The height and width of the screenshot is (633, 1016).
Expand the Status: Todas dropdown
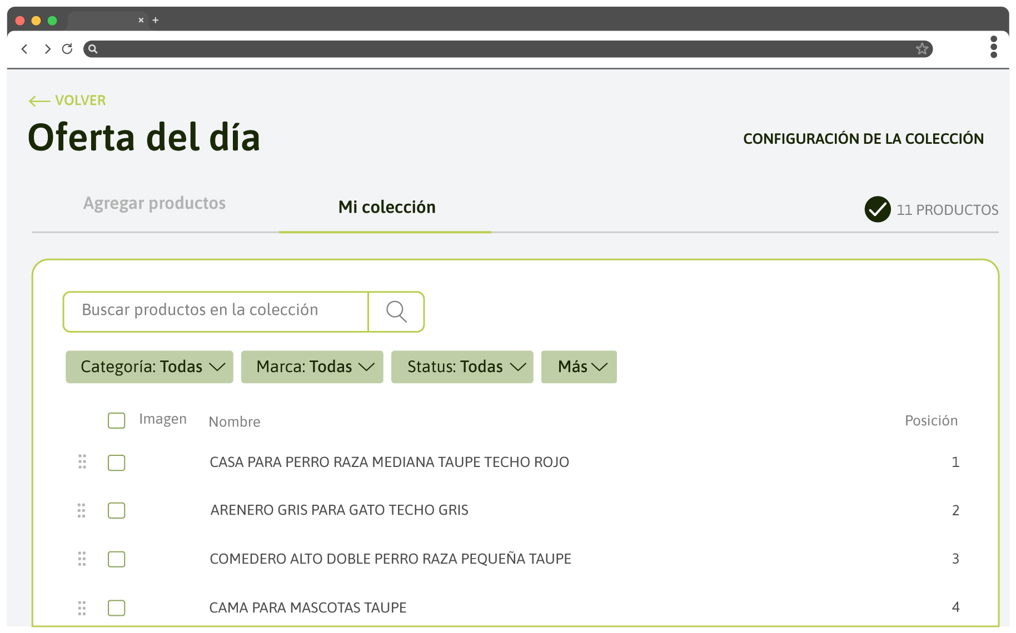pos(462,367)
